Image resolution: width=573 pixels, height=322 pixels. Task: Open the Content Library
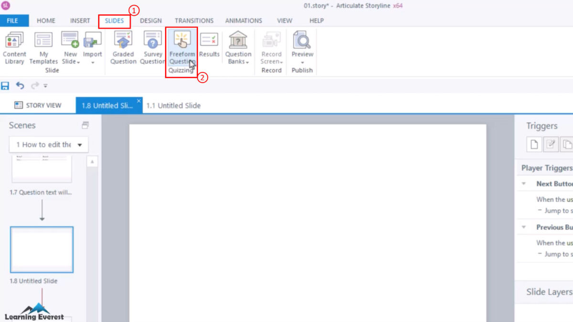pyautogui.click(x=14, y=48)
